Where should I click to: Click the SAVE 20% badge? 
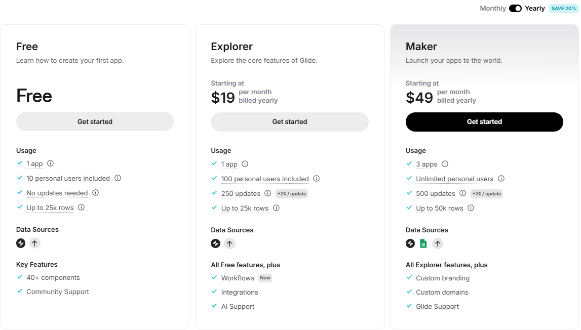tap(563, 8)
